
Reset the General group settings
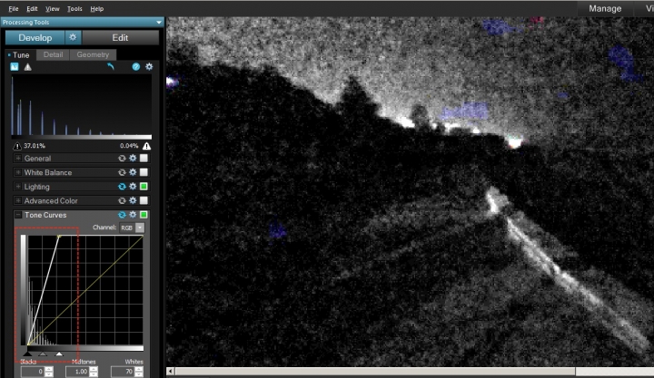point(122,159)
